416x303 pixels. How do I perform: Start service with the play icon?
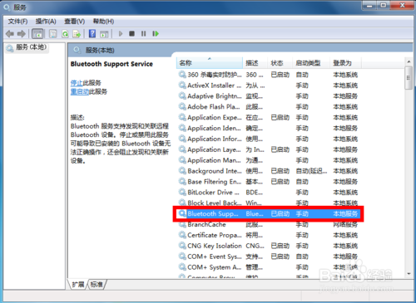(x=121, y=34)
